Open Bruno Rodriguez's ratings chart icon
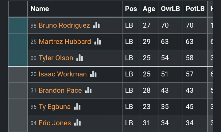The height and width of the screenshot is (132, 221). pos(96,25)
